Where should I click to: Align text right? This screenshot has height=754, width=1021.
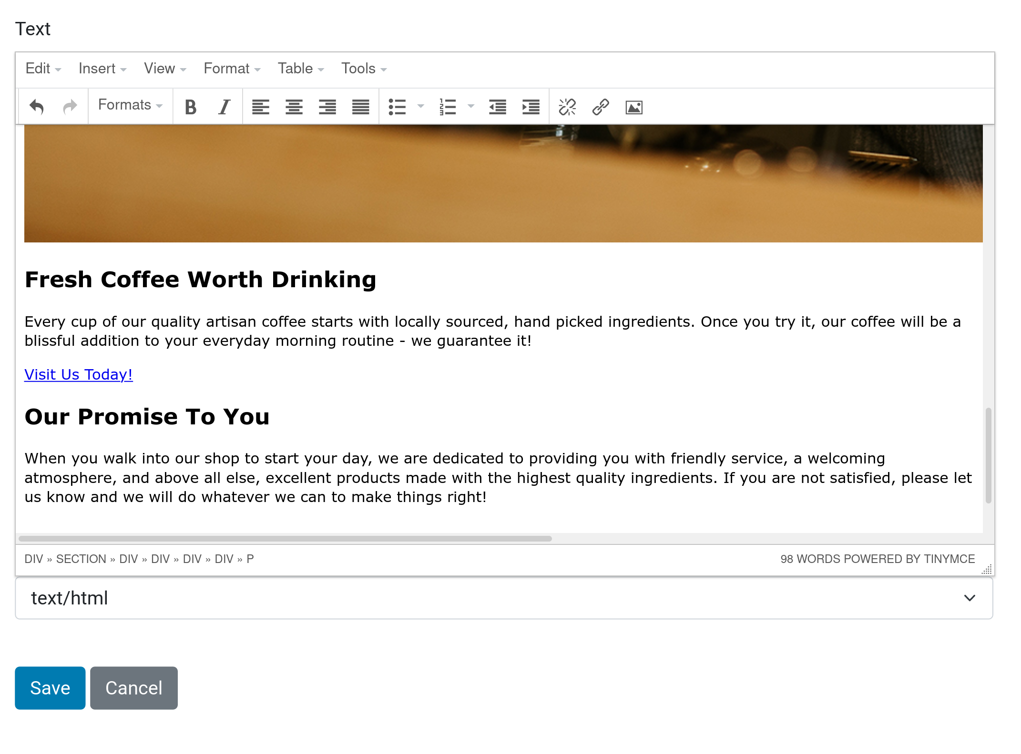point(327,107)
